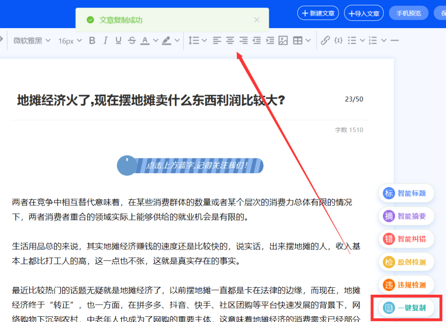Click the 23/50 title character counter
446x322 pixels.
point(354,99)
